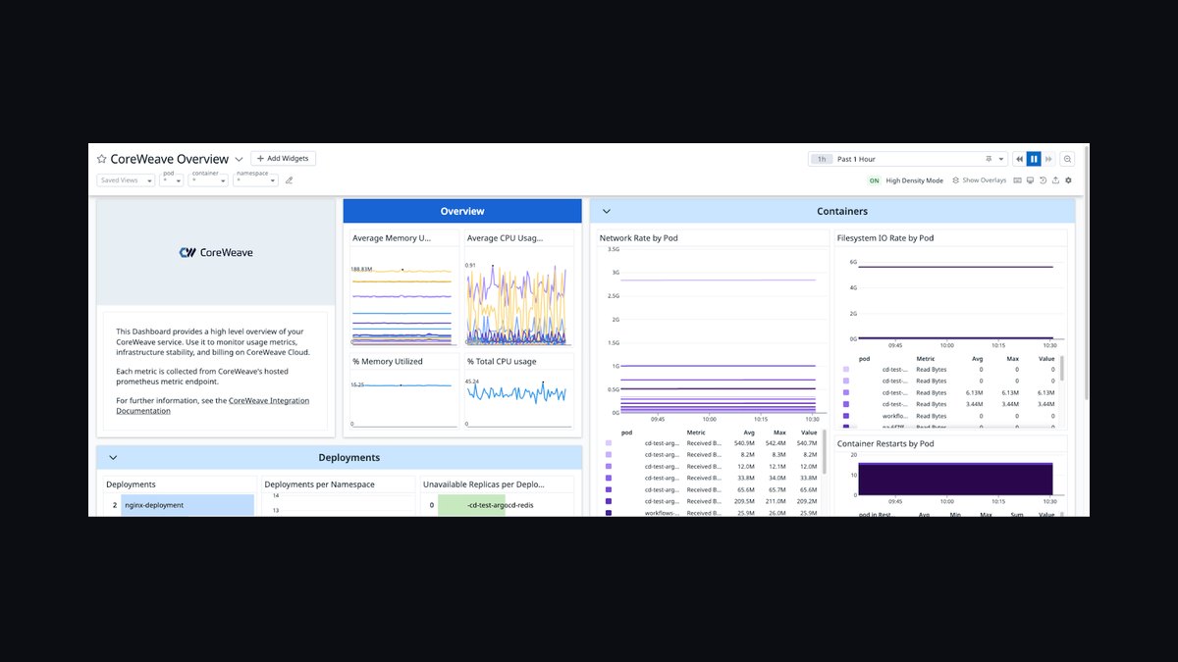Click the Overview group header
Image resolution: width=1178 pixels, height=662 pixels.
pyautogui.click(x=462, y=211)
